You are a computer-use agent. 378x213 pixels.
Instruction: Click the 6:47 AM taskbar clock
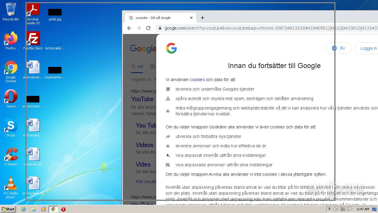pos(363,209)
